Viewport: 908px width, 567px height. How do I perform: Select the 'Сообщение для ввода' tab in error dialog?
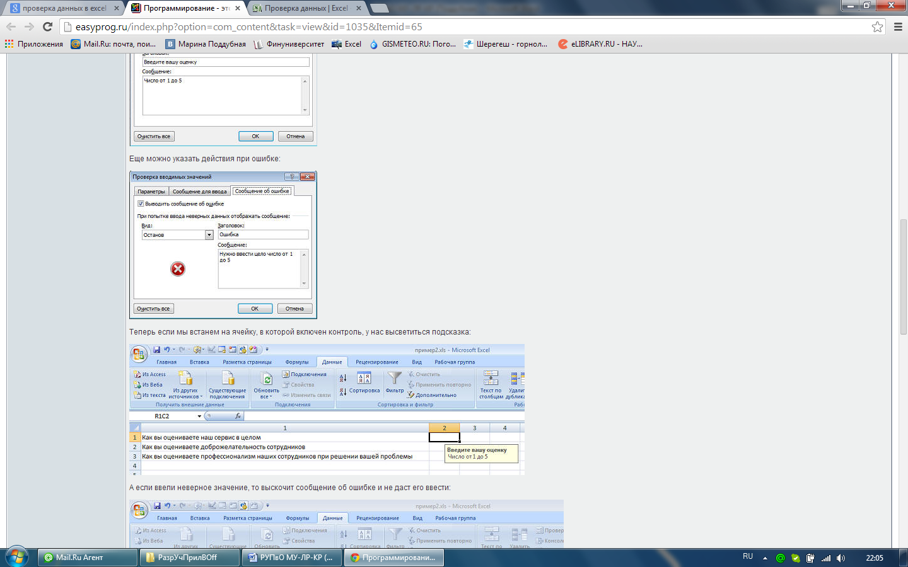[199, 191]
